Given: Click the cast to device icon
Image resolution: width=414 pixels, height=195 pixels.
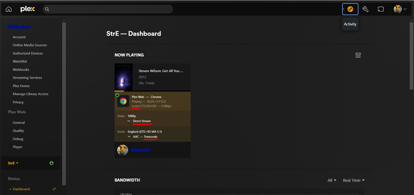Looking at the screenshot, I should pos(381,9).
